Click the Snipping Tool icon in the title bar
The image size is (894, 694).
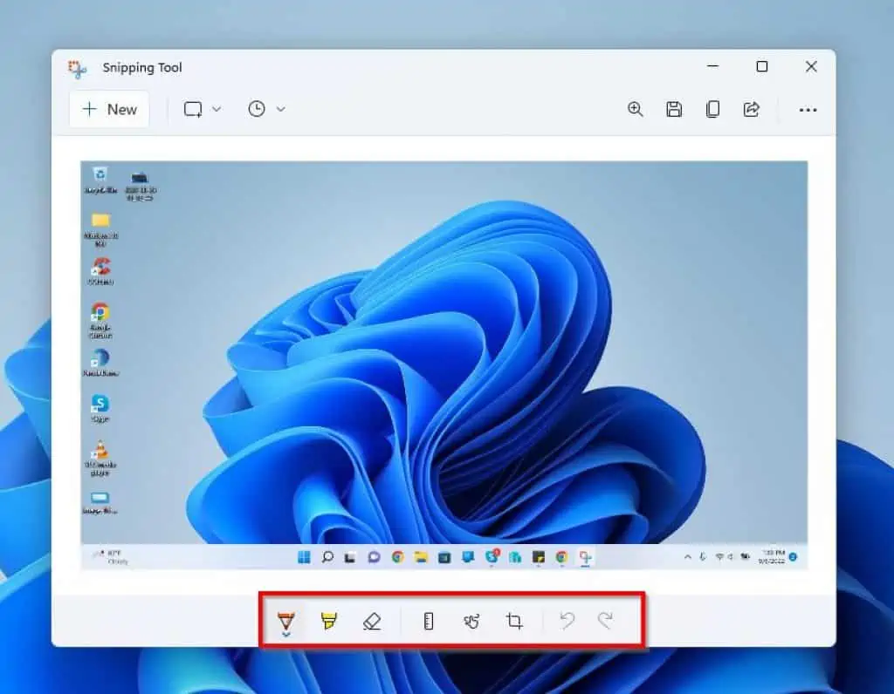pyautogui.click(x=77, y=67)
